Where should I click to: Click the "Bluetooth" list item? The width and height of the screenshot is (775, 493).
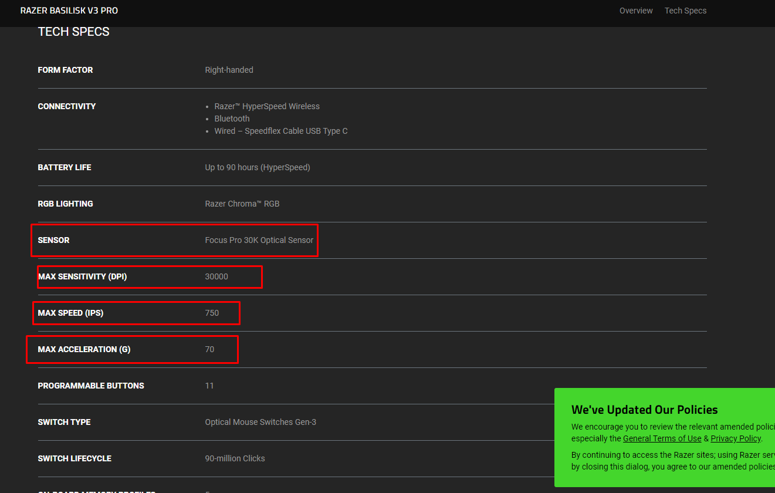click(x=232, y=119)
